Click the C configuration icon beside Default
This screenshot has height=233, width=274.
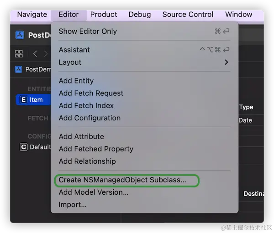click(23, 147)
